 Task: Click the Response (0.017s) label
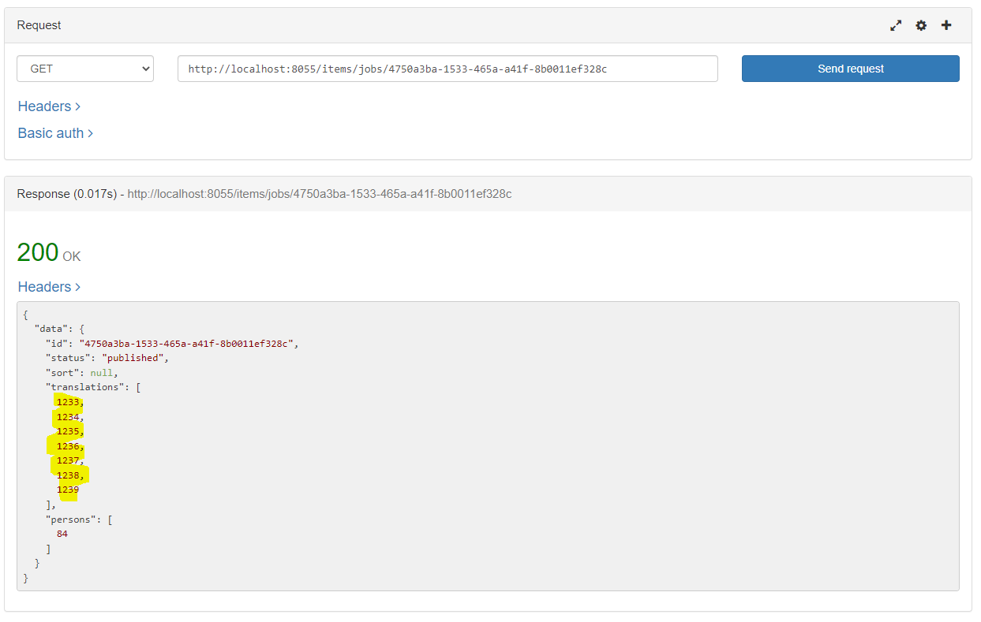click(66, 194)
